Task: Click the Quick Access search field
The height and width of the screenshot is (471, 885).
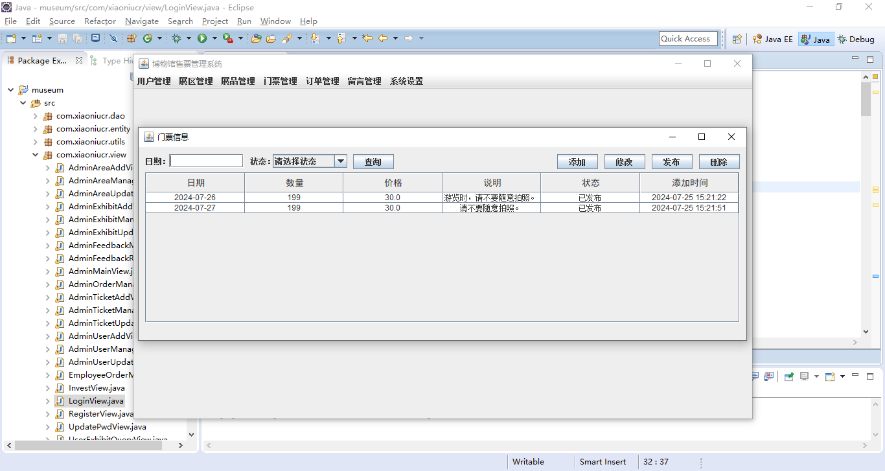Action: click(688, 39)
